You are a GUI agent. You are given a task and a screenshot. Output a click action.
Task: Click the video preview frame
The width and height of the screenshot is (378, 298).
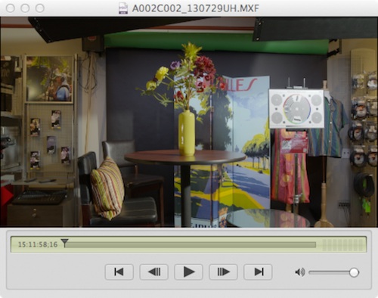[189, 122]
